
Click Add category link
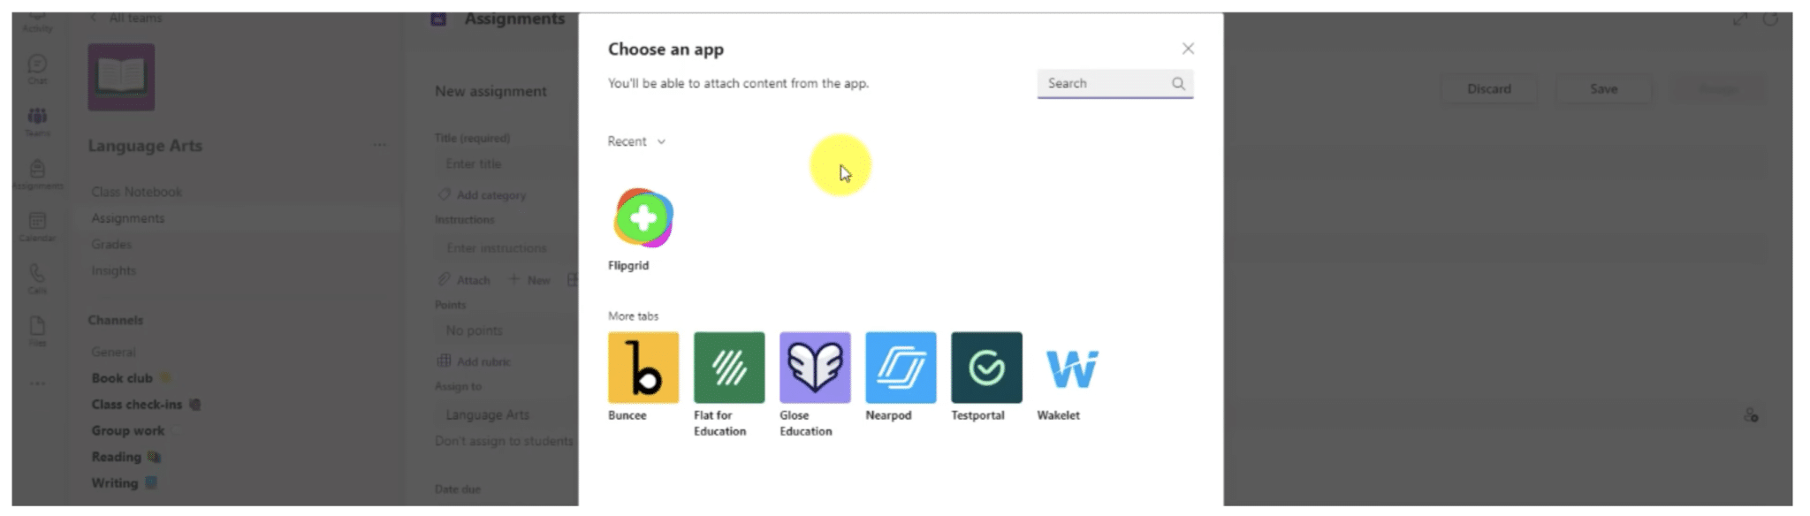click(483, 194)
